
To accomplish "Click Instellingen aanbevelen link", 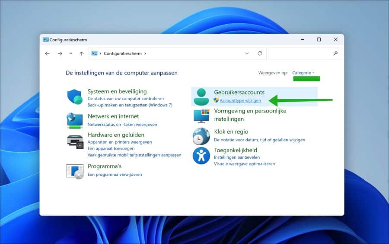I will pyautogui.click(x=237, y=157).
